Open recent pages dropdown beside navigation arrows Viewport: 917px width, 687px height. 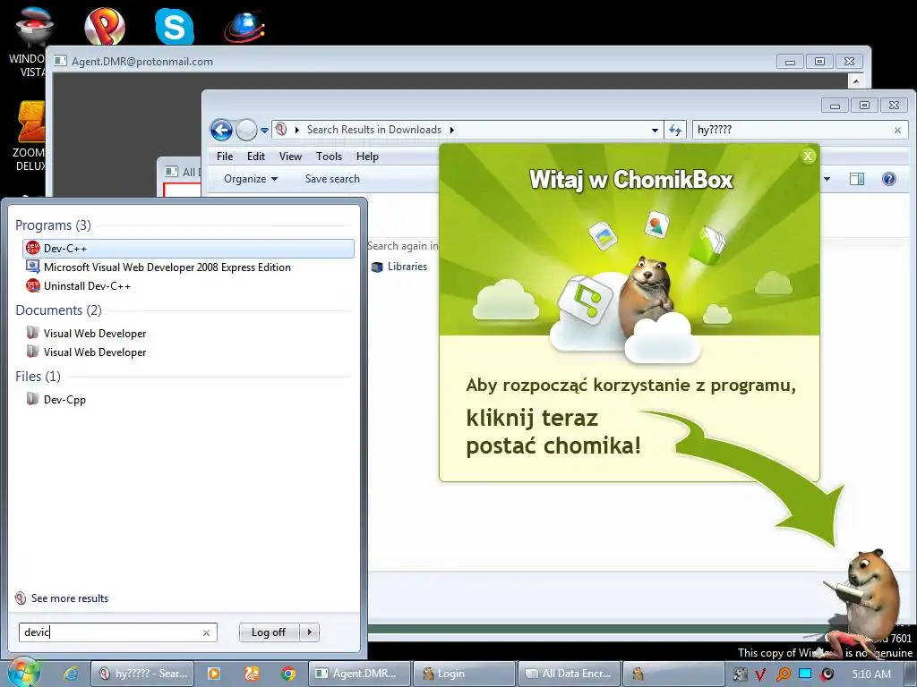click(264, 131)
